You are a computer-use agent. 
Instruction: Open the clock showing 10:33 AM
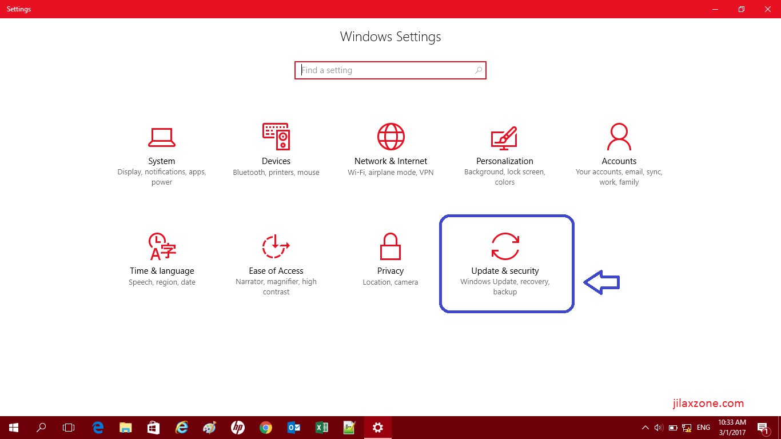pos(732,428)
